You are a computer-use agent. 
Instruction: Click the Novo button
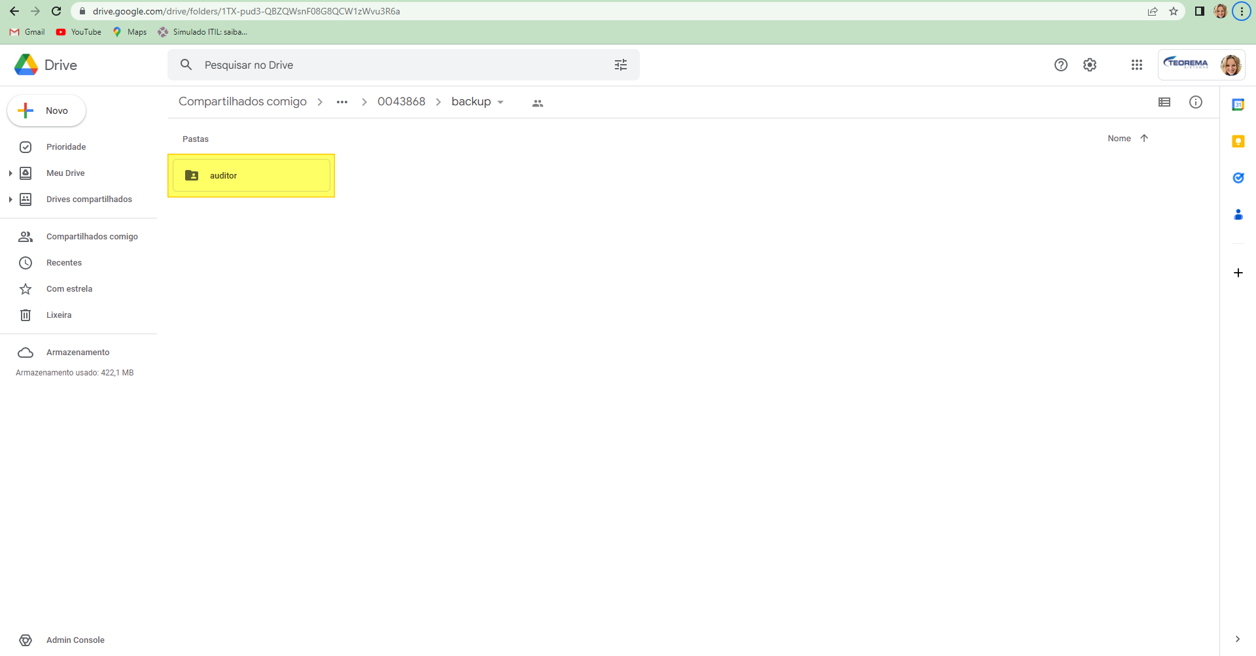pos(46,111)
